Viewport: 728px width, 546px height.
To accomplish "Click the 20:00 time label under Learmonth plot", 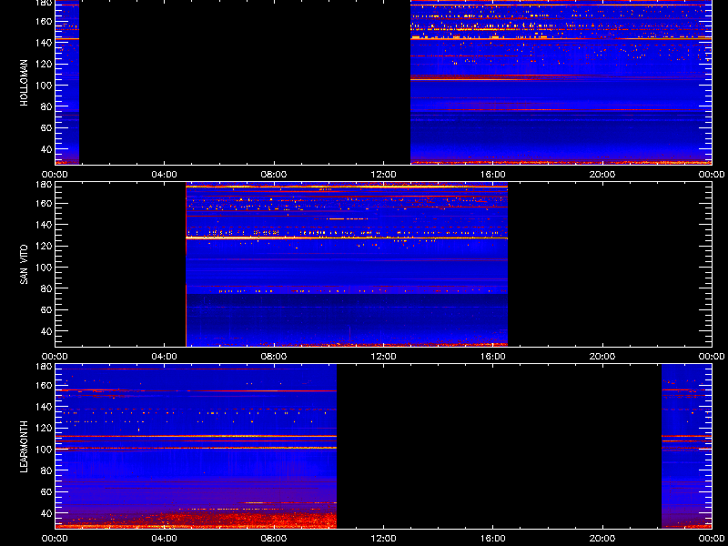I will point(602,539).
